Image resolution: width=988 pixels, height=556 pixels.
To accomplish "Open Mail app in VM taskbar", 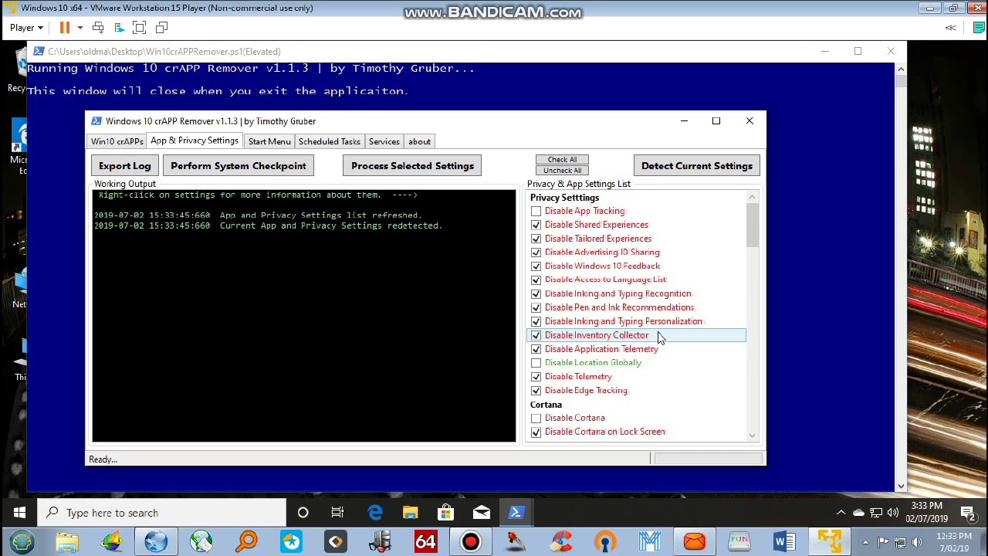I will click(481, 513).
